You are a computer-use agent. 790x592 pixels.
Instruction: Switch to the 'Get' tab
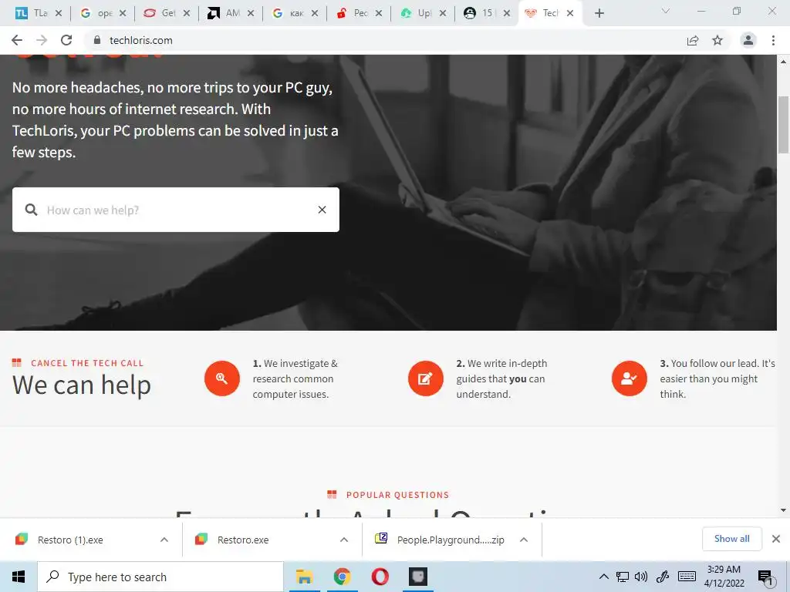tap(162, 13)
